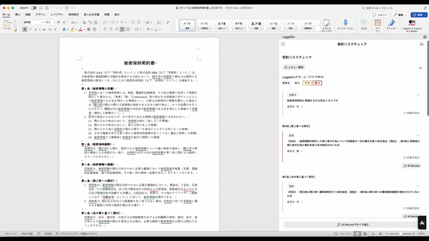This screenshot has height=241, width=429.
Task: Start Dictation with the microphone icon
Action: point(345,24)
